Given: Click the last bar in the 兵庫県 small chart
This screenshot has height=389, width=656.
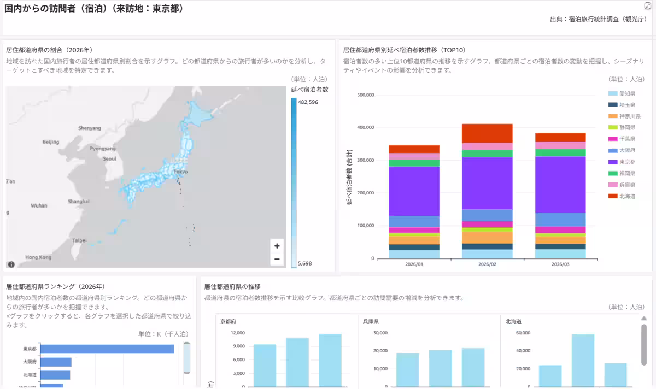Looking at the screenshot, I should (x=473, y=367).
